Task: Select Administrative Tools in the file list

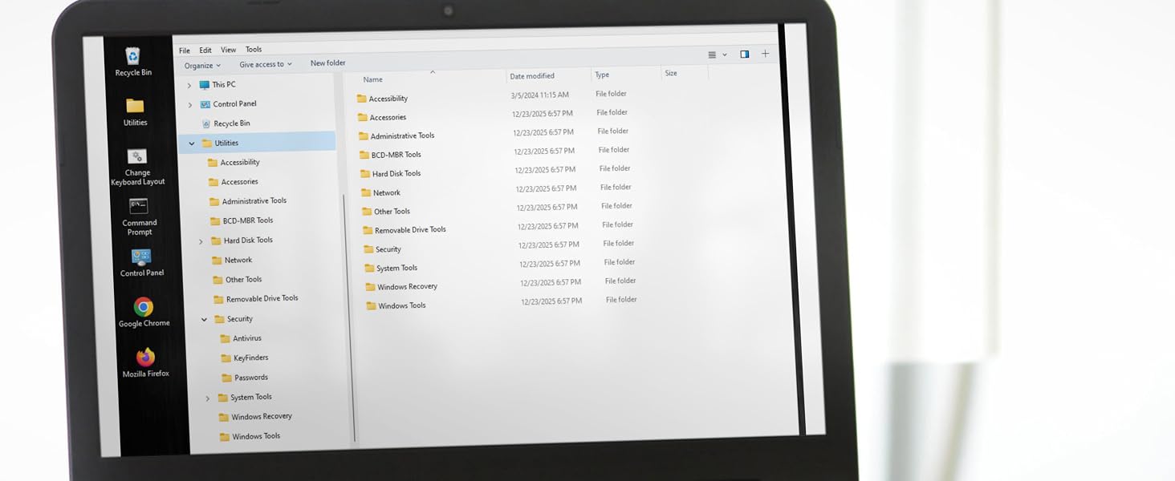Action: pos(403,136)
